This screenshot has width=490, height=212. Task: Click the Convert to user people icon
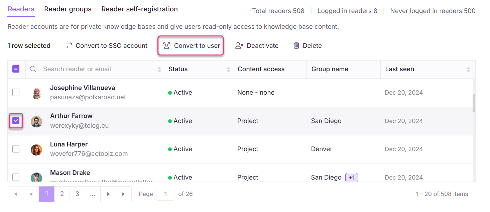166,46
